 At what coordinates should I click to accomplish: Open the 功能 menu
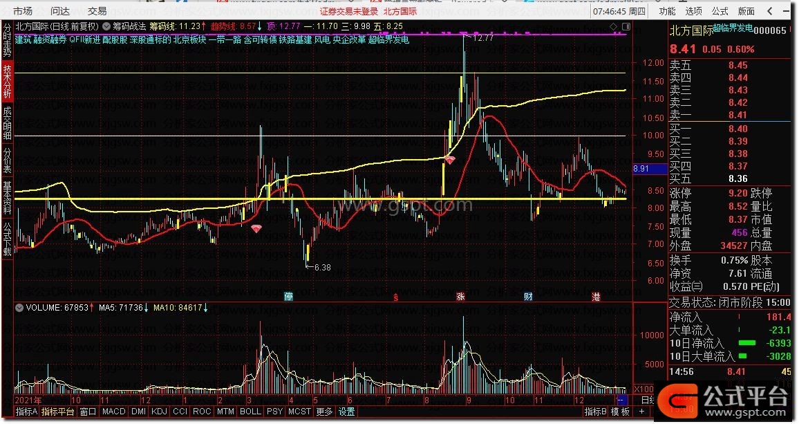(x=667, y=10)
